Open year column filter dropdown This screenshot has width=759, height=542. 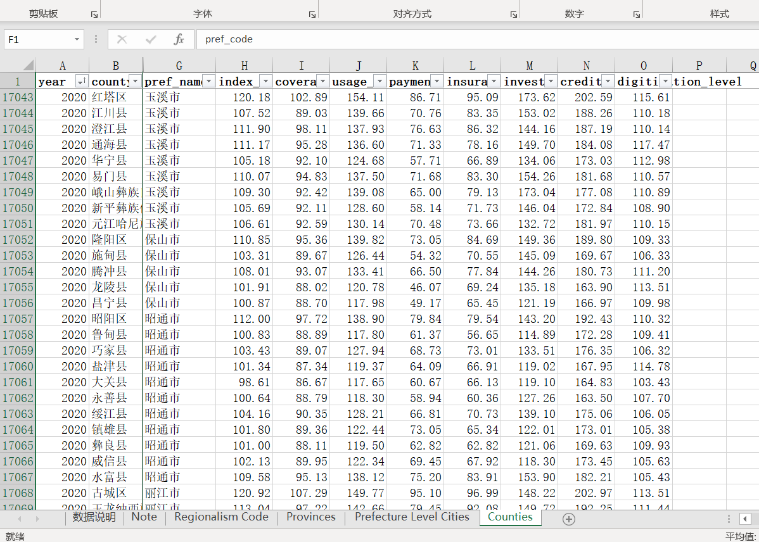coord(82,81)
